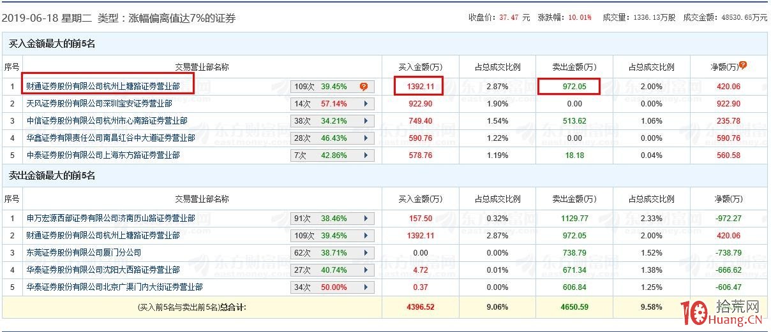Expand the 91次 38.46% arrow

[x=366, y=219]
